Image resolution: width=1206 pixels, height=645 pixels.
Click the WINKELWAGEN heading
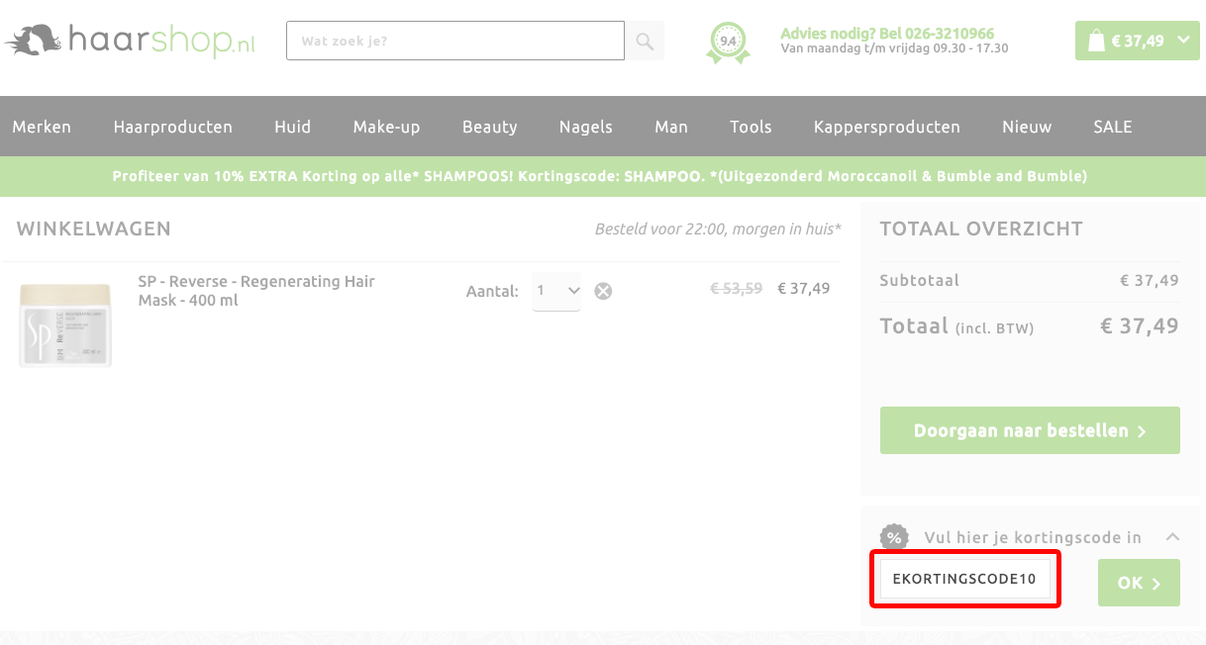point(94,229)
